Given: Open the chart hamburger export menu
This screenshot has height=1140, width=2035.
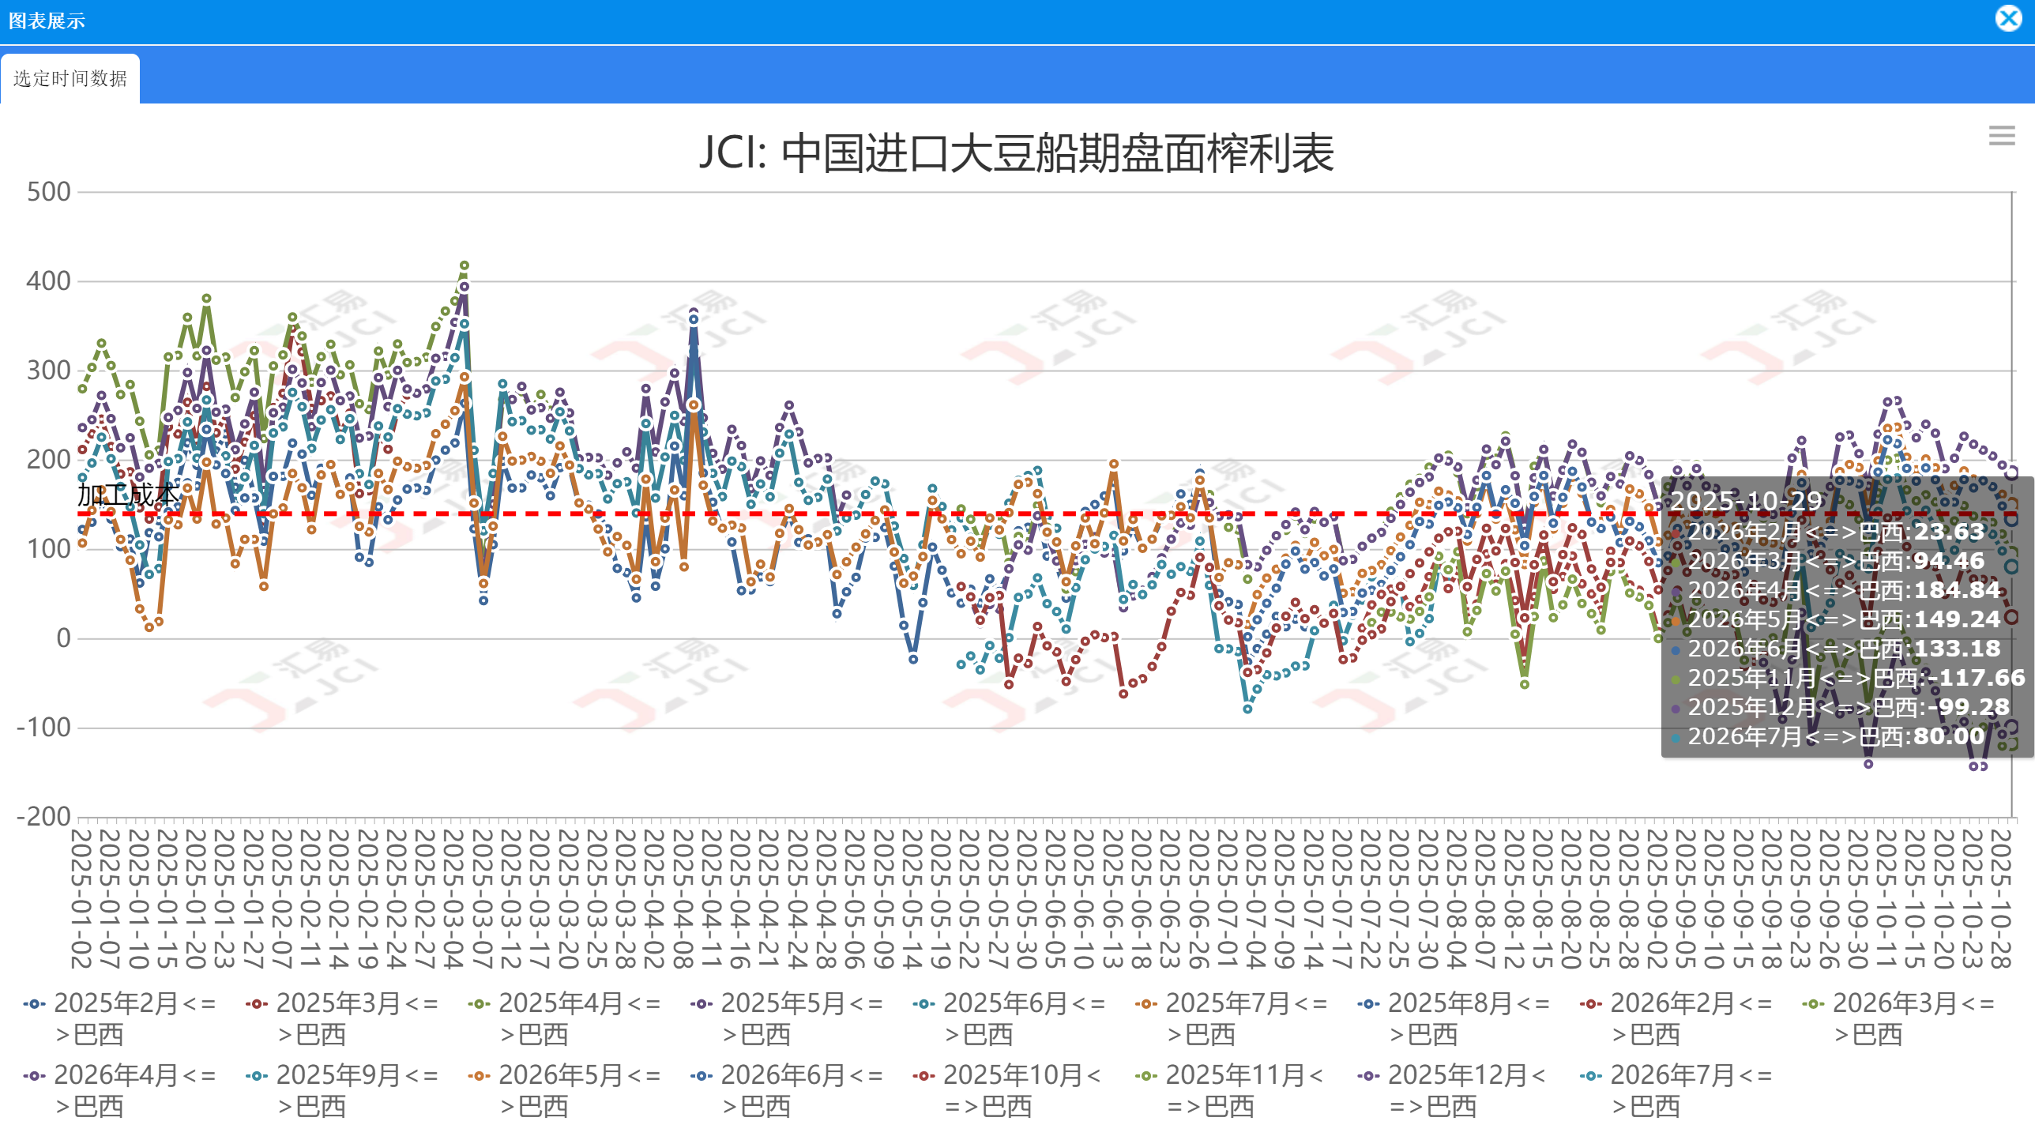Looking at the screenshot, I should 2001,136.
